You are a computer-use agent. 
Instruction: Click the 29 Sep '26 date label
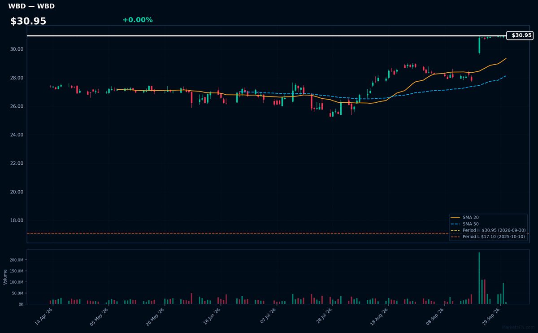tap(491, 317)
